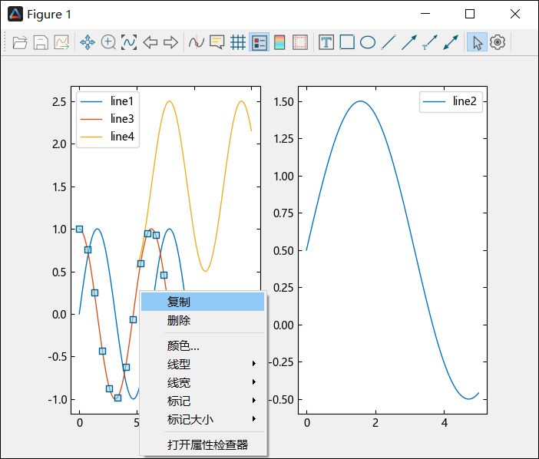
Task: Insert a text box annotation
Action: (x=326, y=43)
